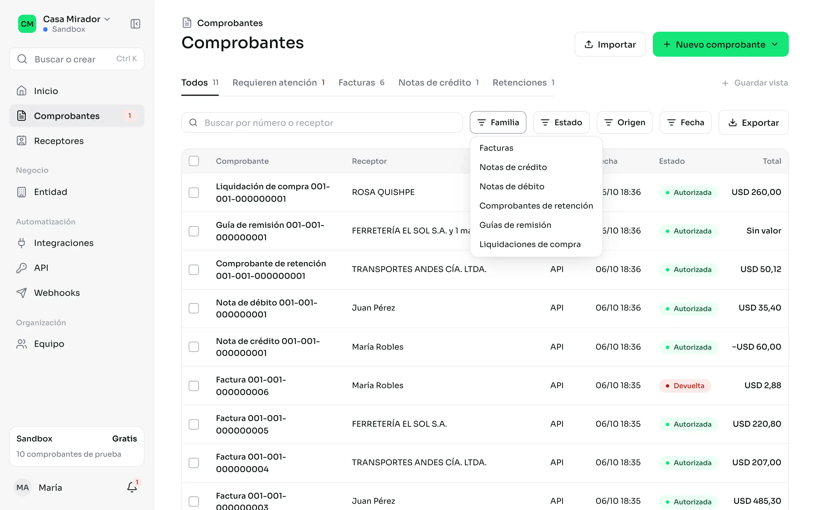Click the Comprobantes breadcrumb document icon
816x510 pixels.
(x=187, y=23)
